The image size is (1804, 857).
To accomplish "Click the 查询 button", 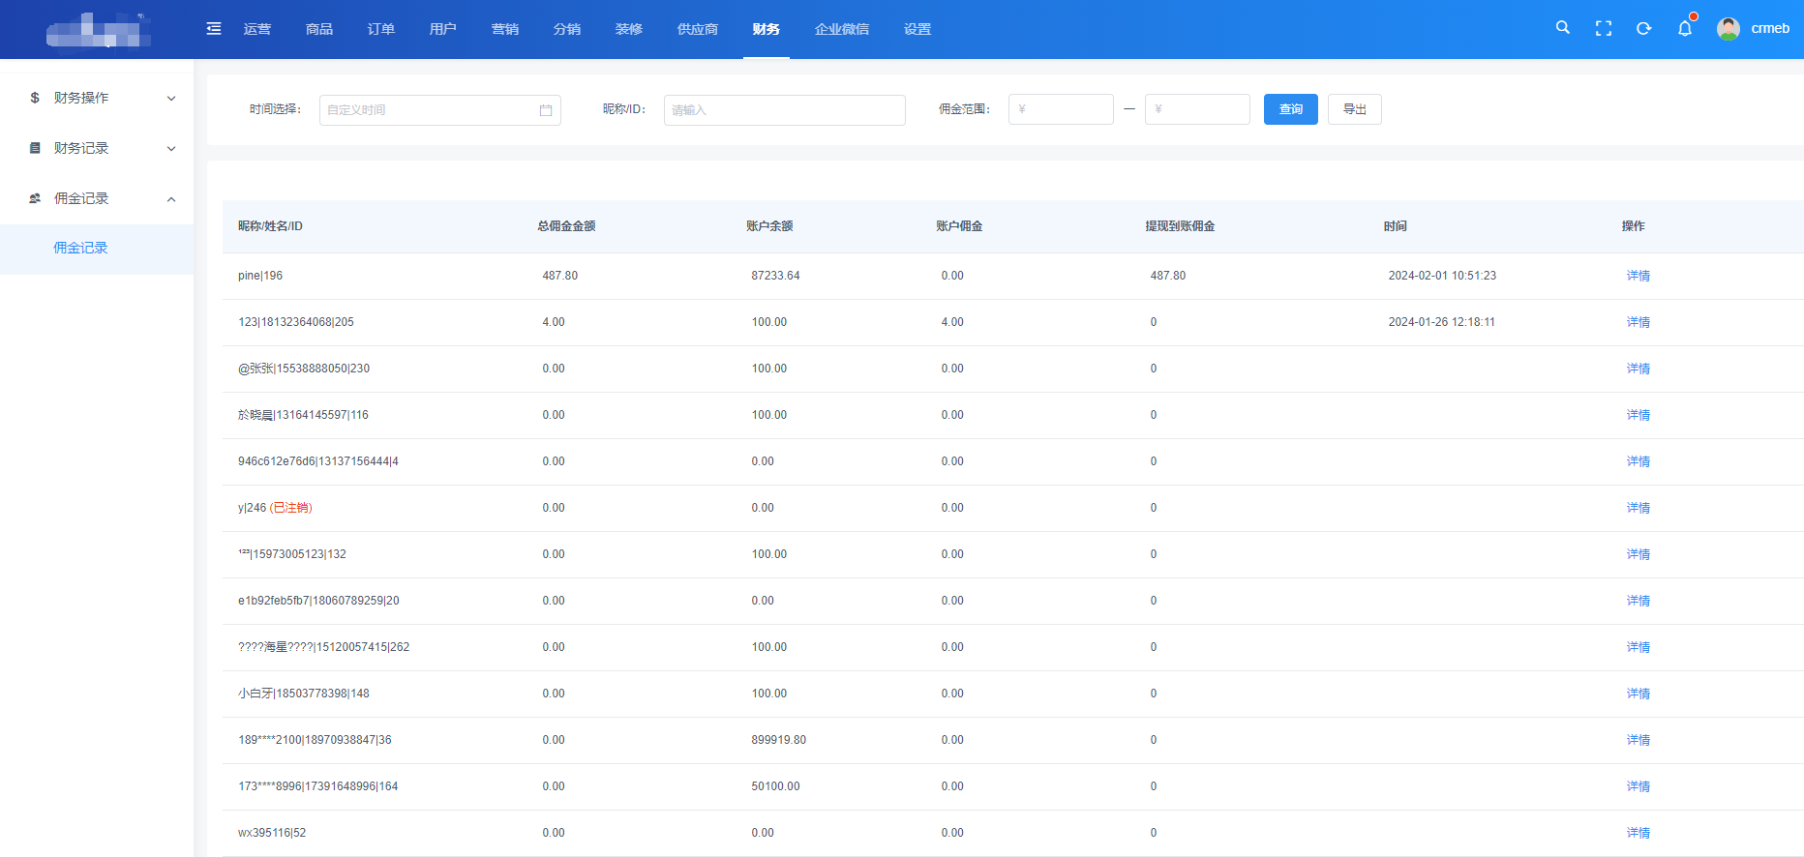I will 1291,109.
